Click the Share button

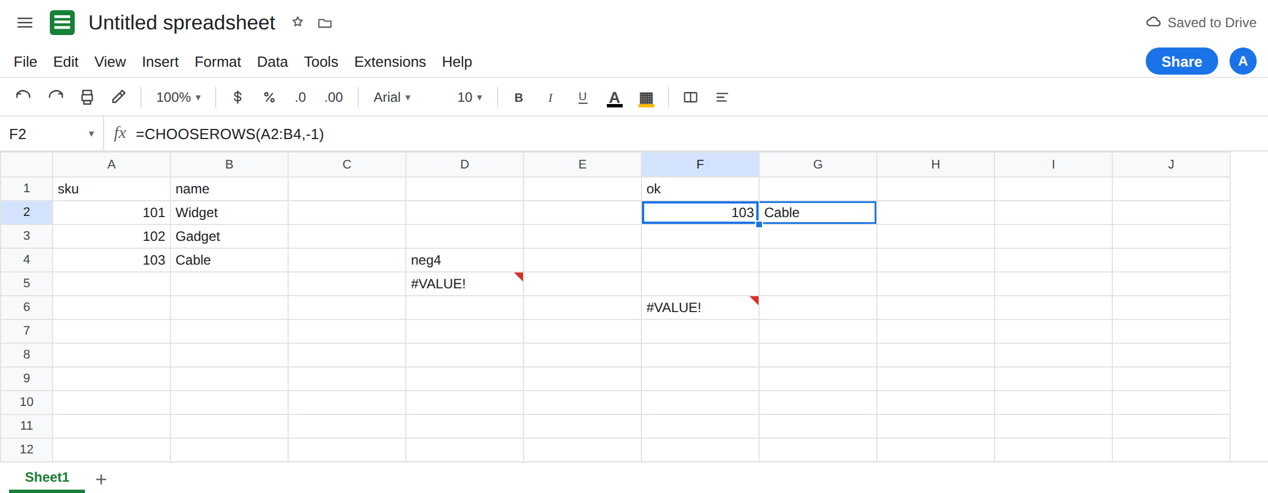click(x=1182, y=61)
